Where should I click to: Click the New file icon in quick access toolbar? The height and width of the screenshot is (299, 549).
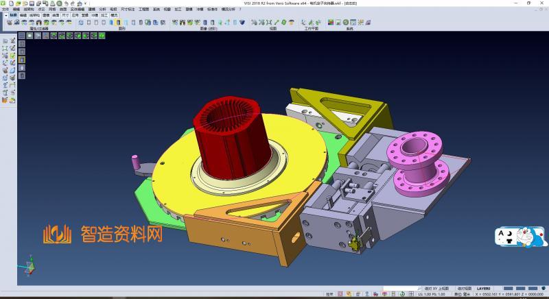click(x=12, y=3)
